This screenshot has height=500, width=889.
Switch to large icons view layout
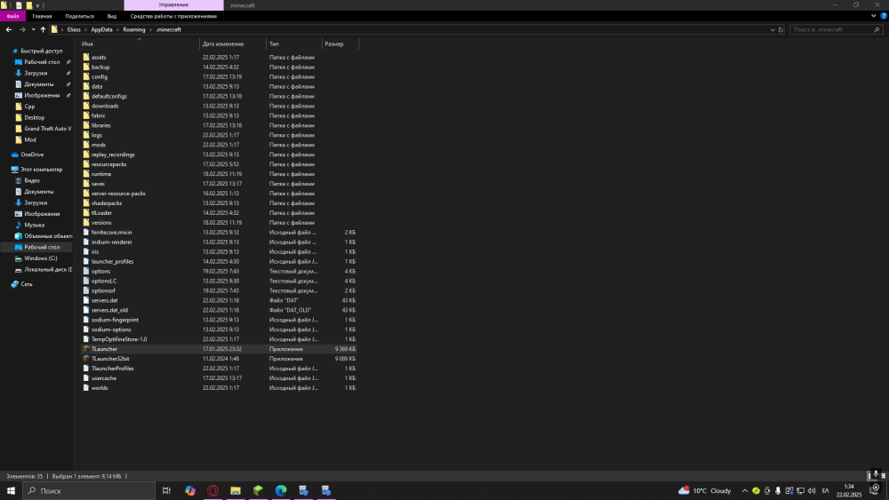point(883,476)
